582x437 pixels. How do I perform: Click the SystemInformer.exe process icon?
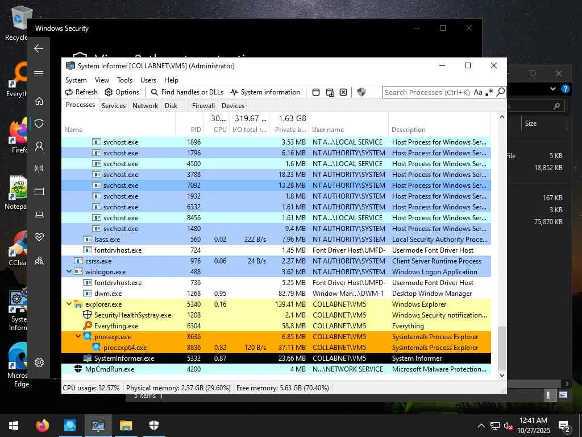click(x=87, y=358)
